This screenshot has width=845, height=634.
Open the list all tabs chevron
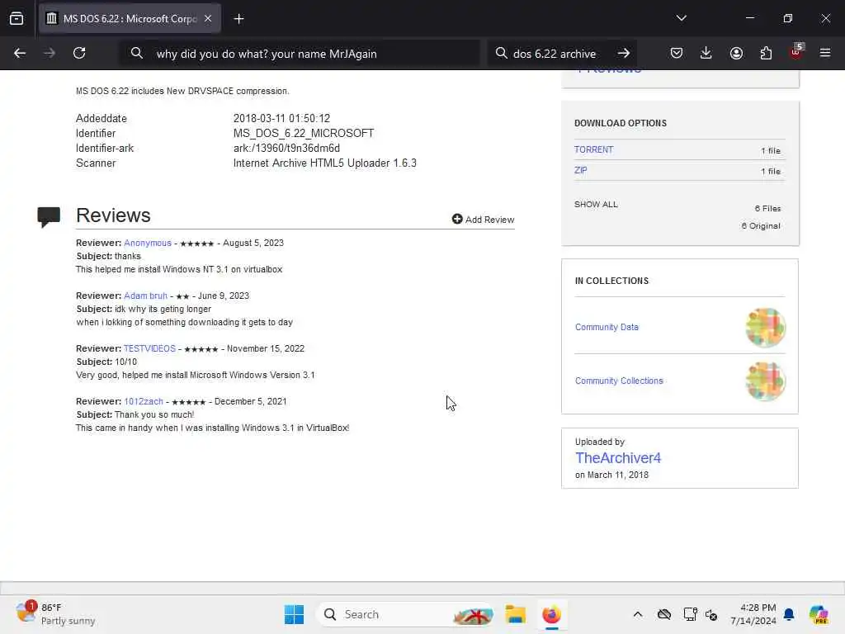pyautogui.click(x=681, y=18)
